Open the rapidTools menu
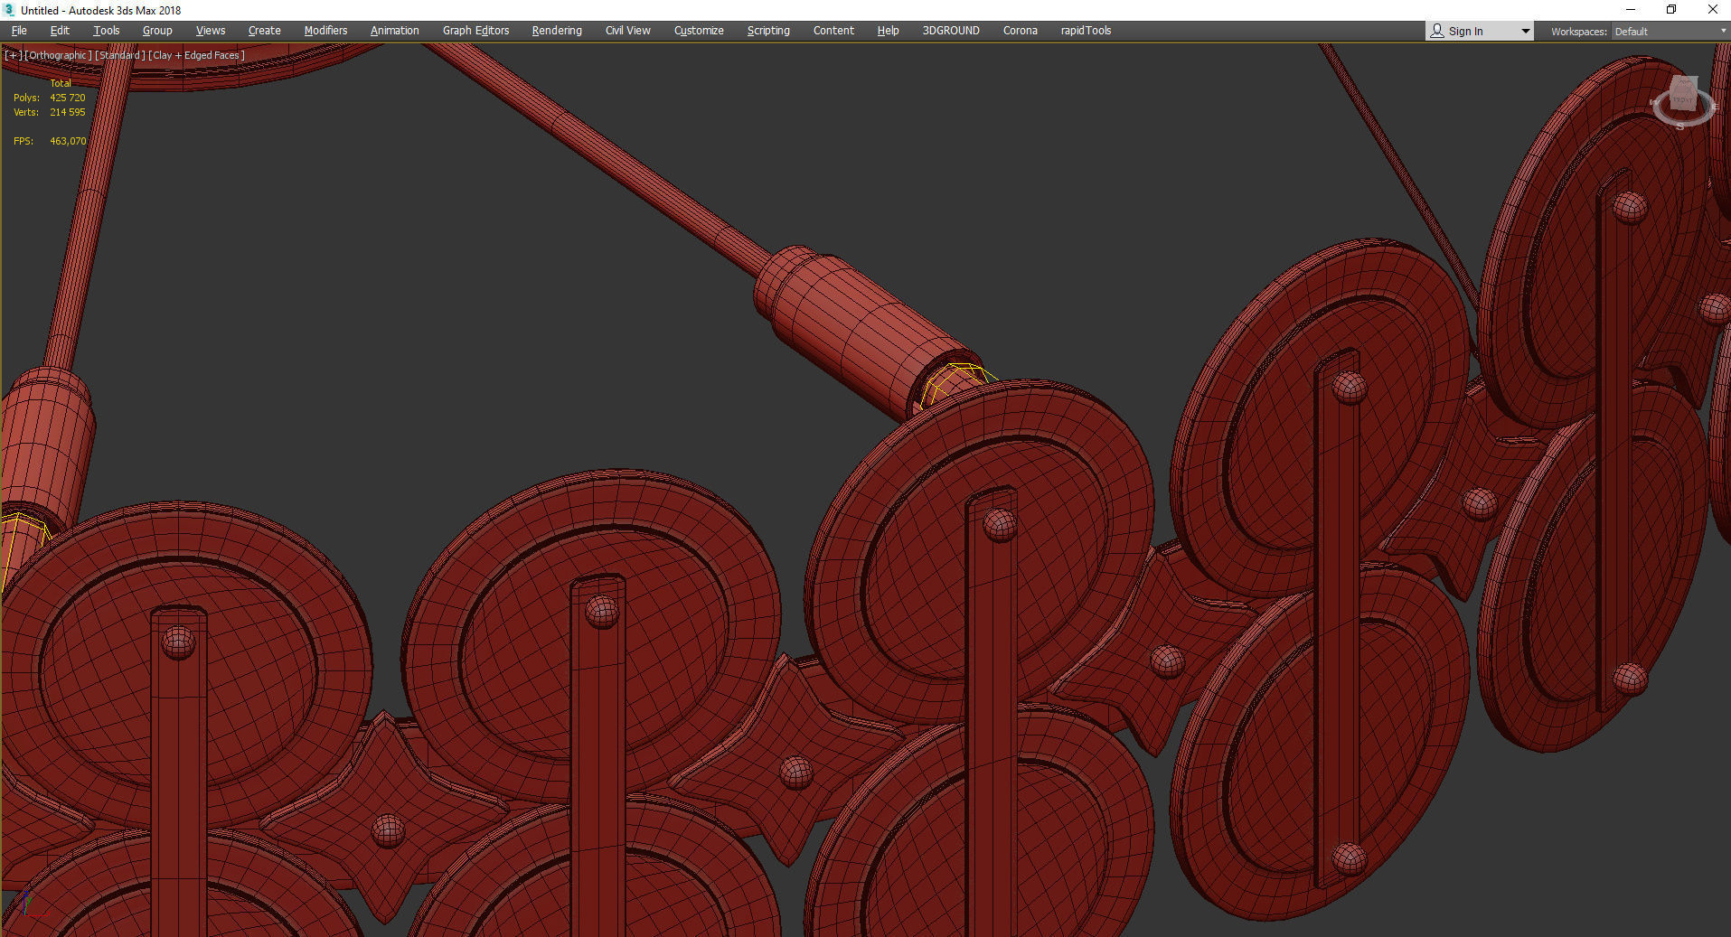Screen dimensions: 1731x937 click(1086, 31)
